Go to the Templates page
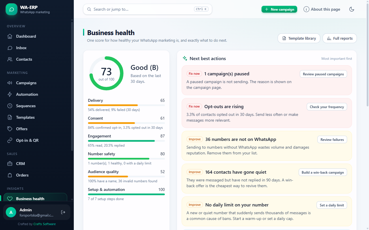The height and width of the screenshot is (230, 369). pos(36,117)
